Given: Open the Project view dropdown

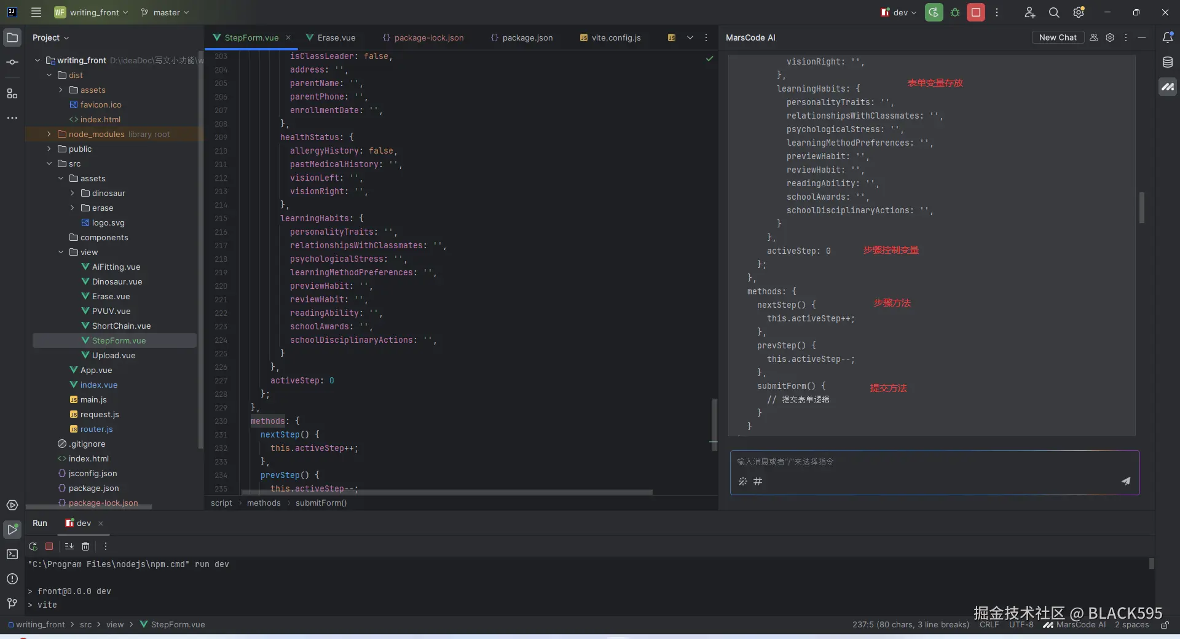Looking at the screenshot, I should [51, 37].
